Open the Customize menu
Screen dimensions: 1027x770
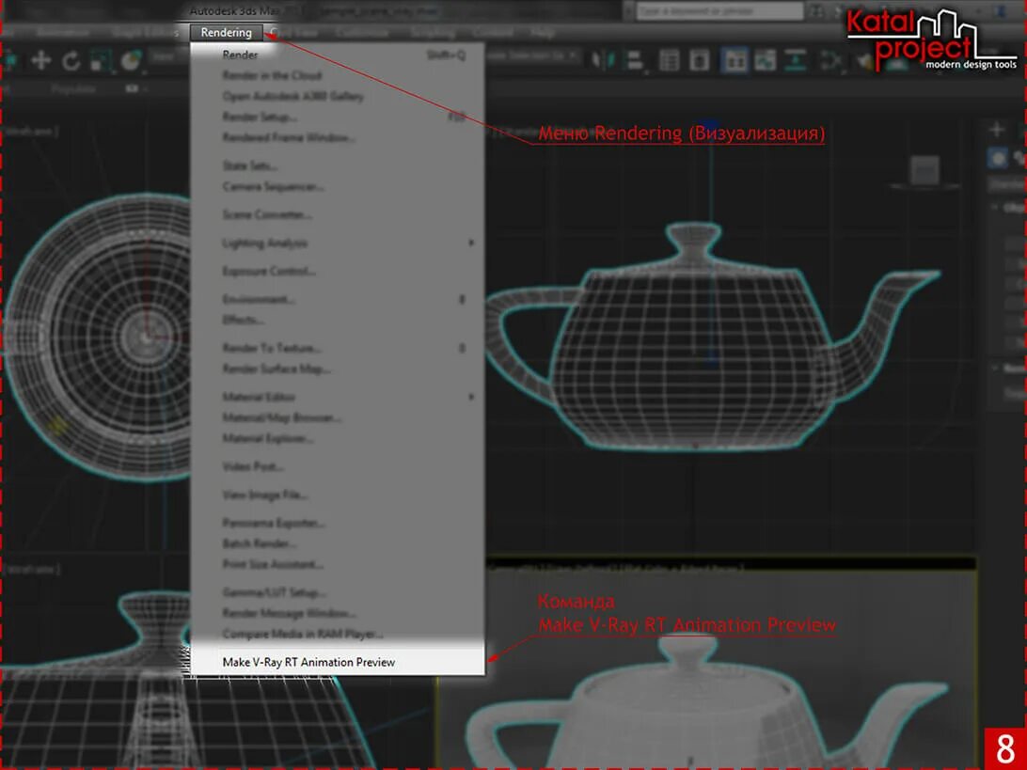(362, 33)
